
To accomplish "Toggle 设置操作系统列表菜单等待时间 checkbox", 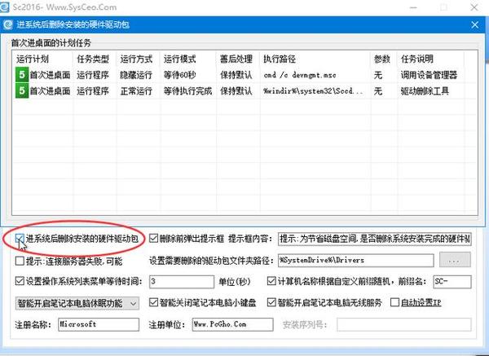I will (20, 281).
